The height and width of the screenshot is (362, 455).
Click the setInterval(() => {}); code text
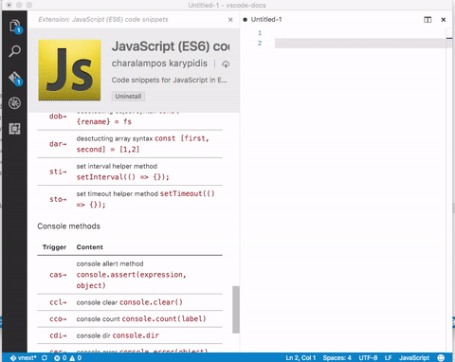tap(123, 177)
